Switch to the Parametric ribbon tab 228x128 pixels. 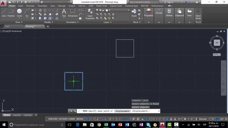coord(42,6)
